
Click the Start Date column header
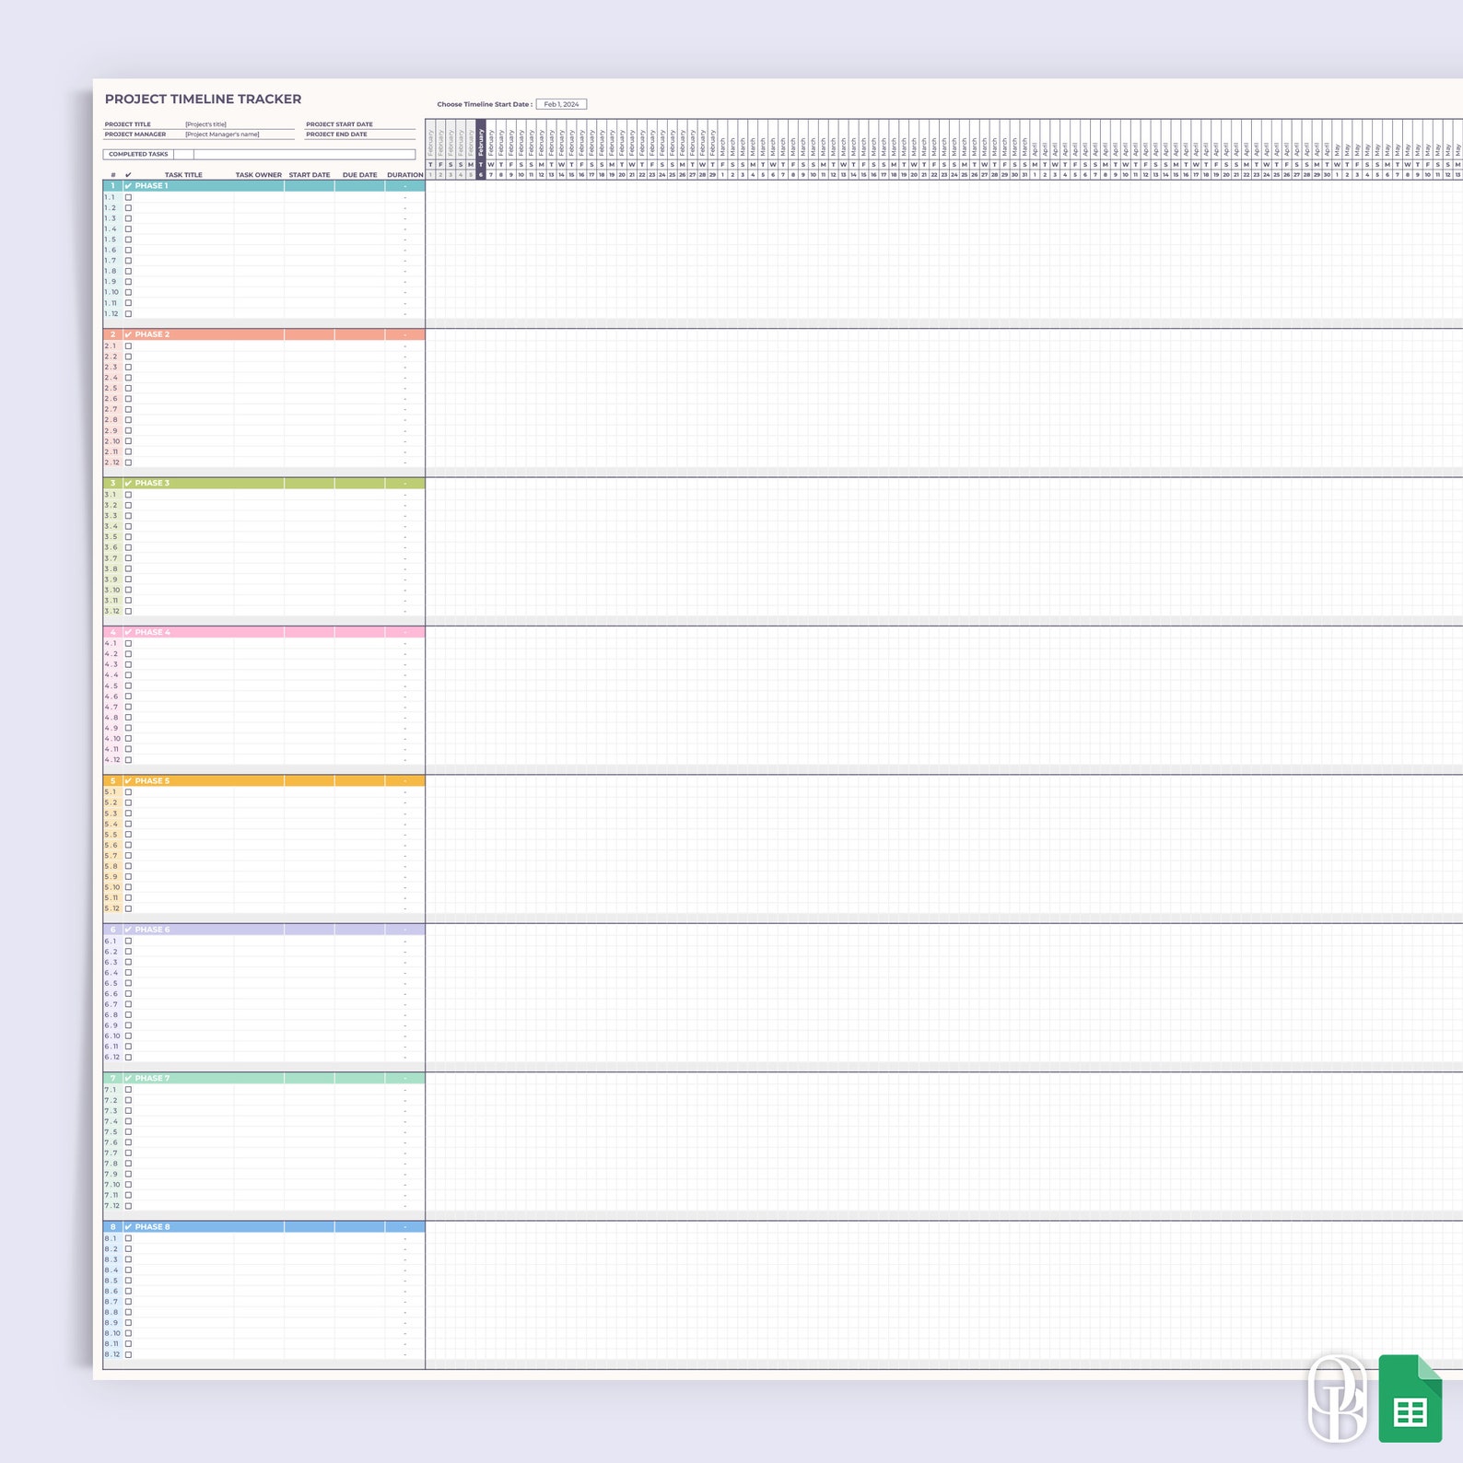click(x=310, y=175)
